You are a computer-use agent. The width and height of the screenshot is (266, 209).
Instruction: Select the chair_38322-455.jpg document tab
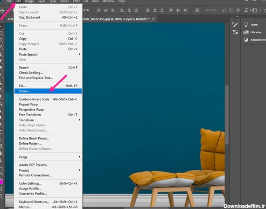point(116,19)
